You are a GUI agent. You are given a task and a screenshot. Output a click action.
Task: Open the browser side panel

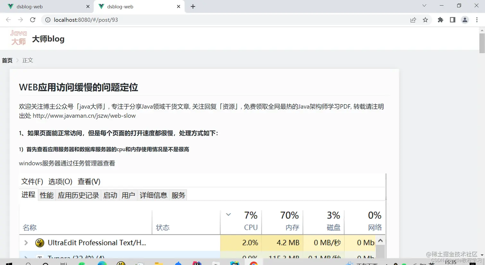[453, 20]
